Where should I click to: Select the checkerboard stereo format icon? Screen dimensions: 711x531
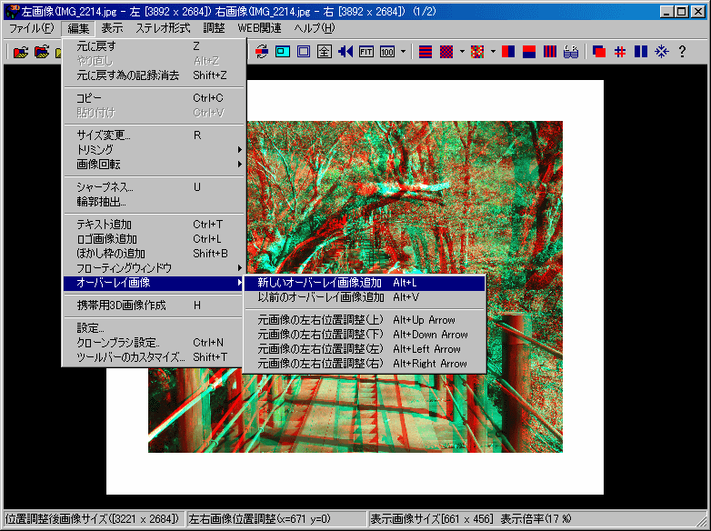tap(446, 52)
